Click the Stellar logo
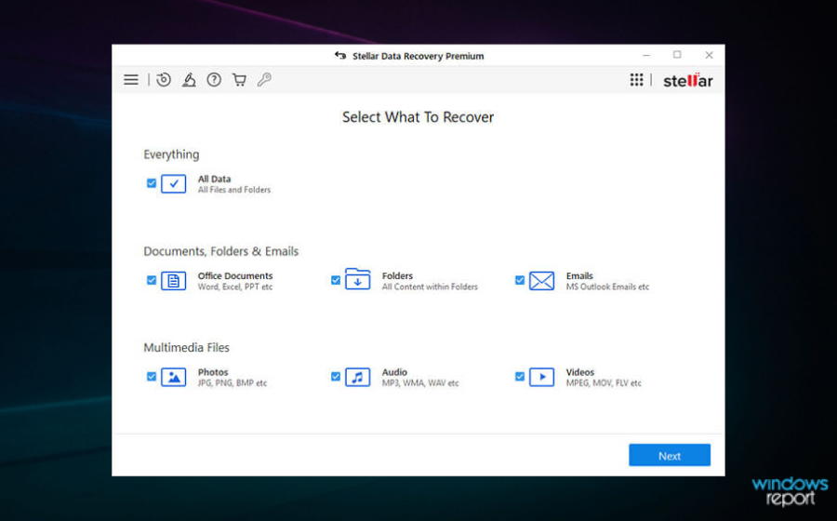 [687, 81]
